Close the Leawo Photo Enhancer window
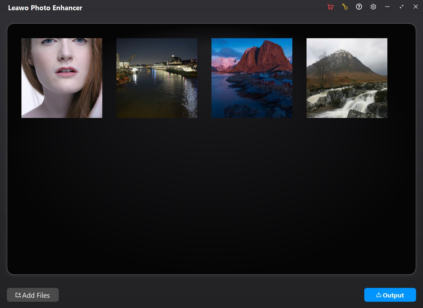Viewport: 423px width, 308px height. 416,7
